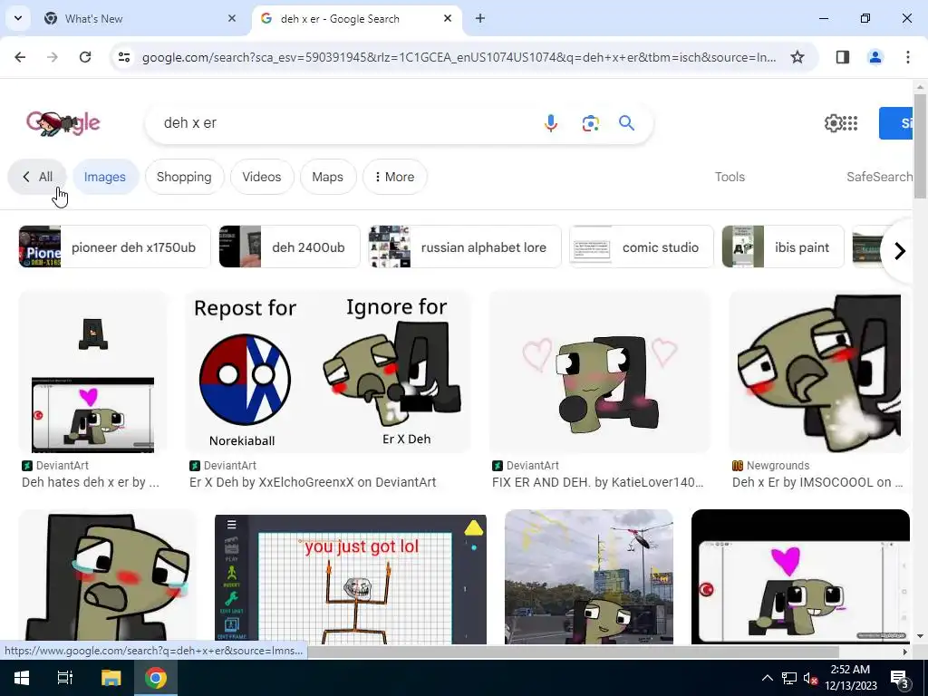This screenshot has width=928, height=696.
Task: Open the Windows Start menu
Action: [22, 678]
